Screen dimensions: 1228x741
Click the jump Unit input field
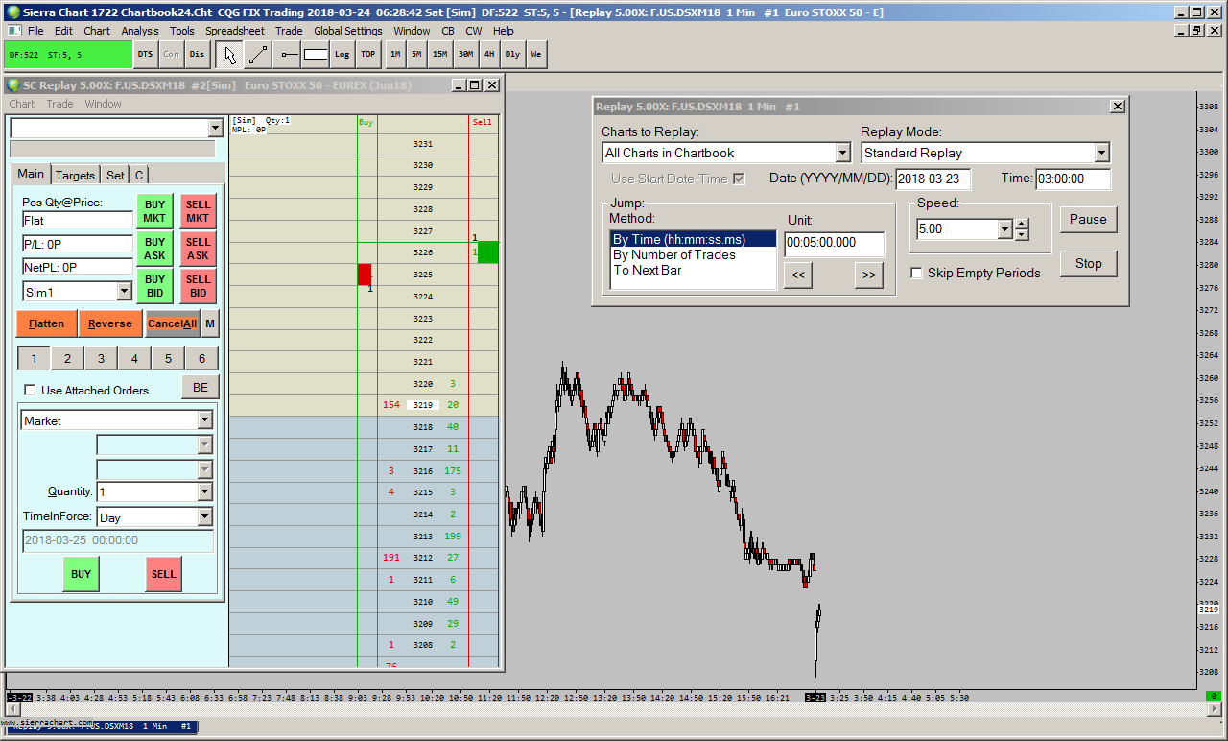tap(835, 244)
